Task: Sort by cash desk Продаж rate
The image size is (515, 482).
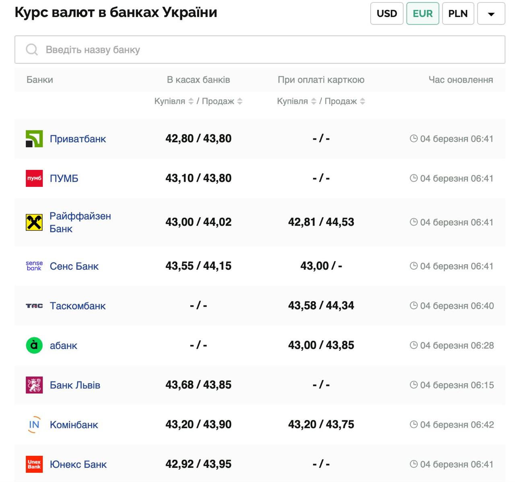Action: coord(240,101)
